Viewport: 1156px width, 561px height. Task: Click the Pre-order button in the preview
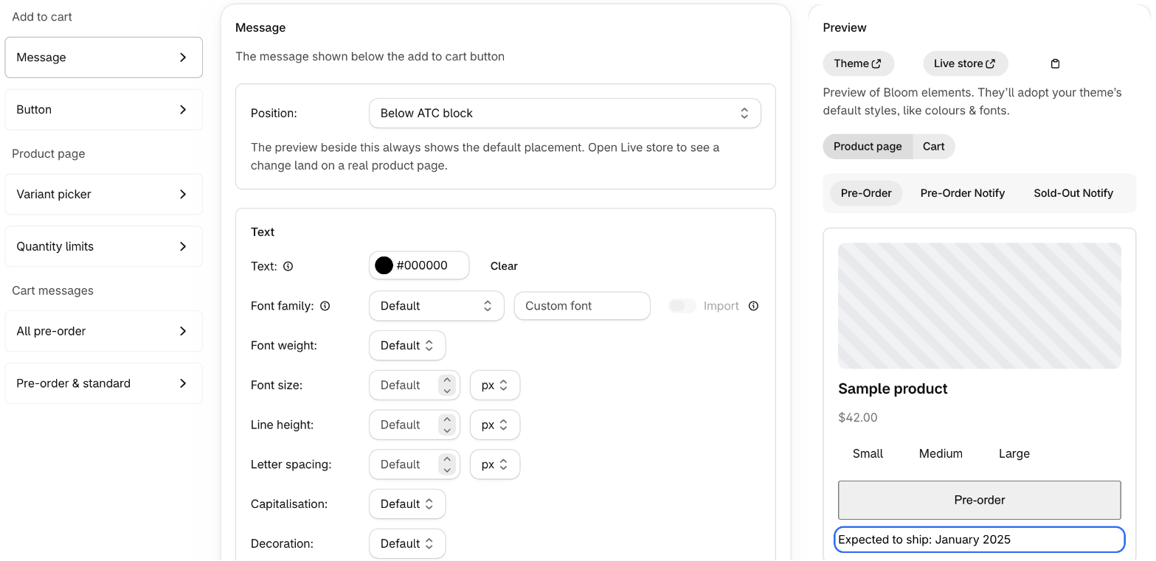(x=979, y=500)
